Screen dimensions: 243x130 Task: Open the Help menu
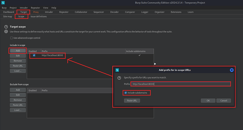54,8
